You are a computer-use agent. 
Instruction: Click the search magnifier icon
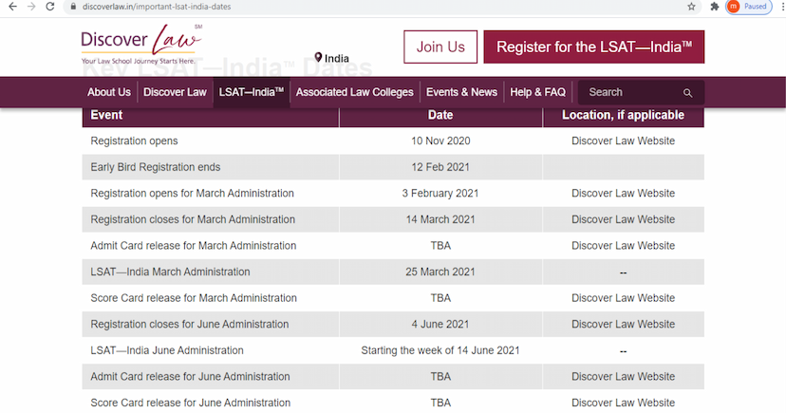tap(687, 93)
